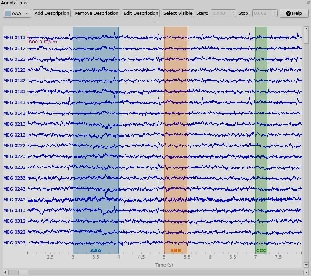The image size is (311, 276).
Task: Click the Help button with question icon
Action: [294, 13]
